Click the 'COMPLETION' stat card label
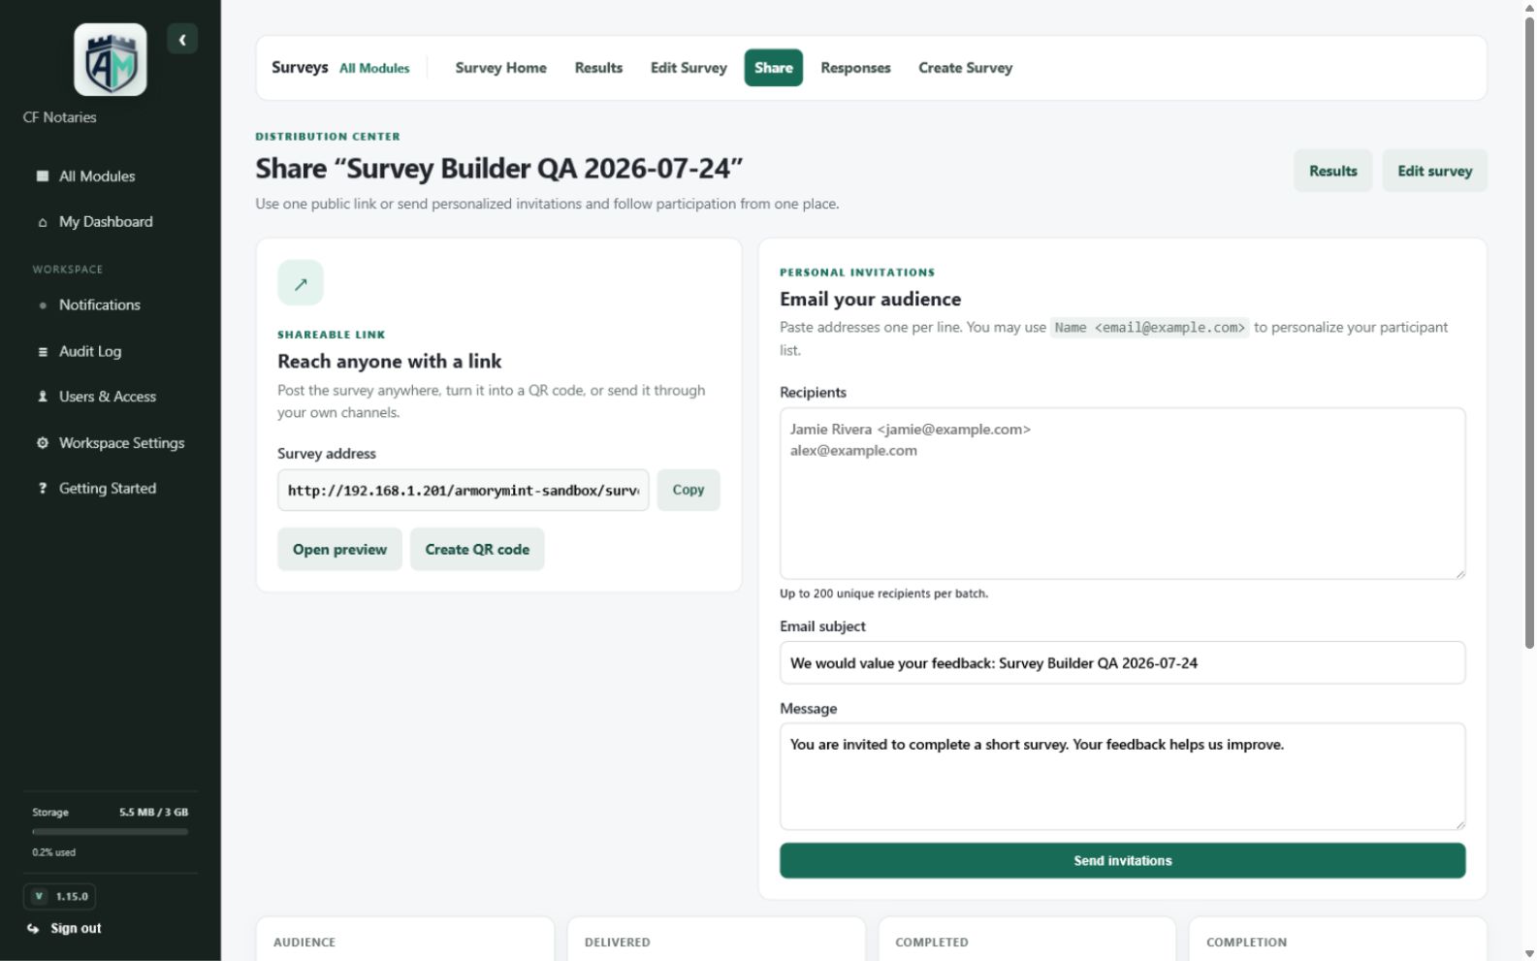Image resolution: width=1537 pixels, height=961 pixels. (x=1246, y=943)
